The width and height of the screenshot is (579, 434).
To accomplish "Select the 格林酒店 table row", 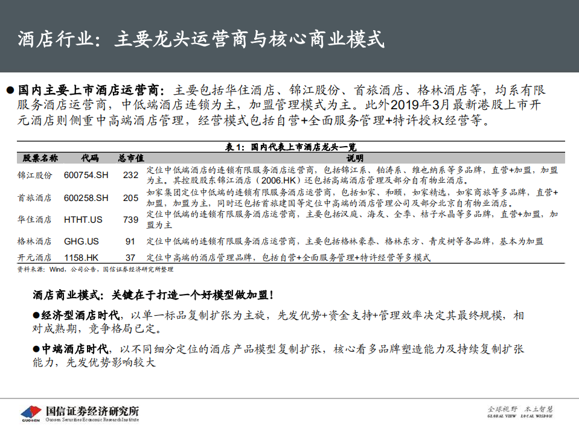I will pos(35,241).
